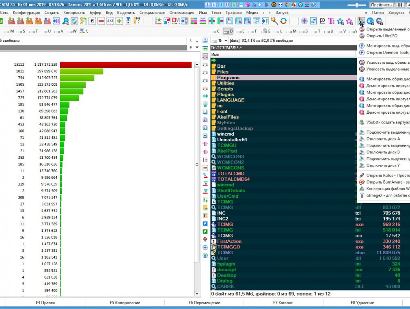Open the left panel directory history arrow
The width and height of the screenshot is (410, 309).
click(197, 48)
